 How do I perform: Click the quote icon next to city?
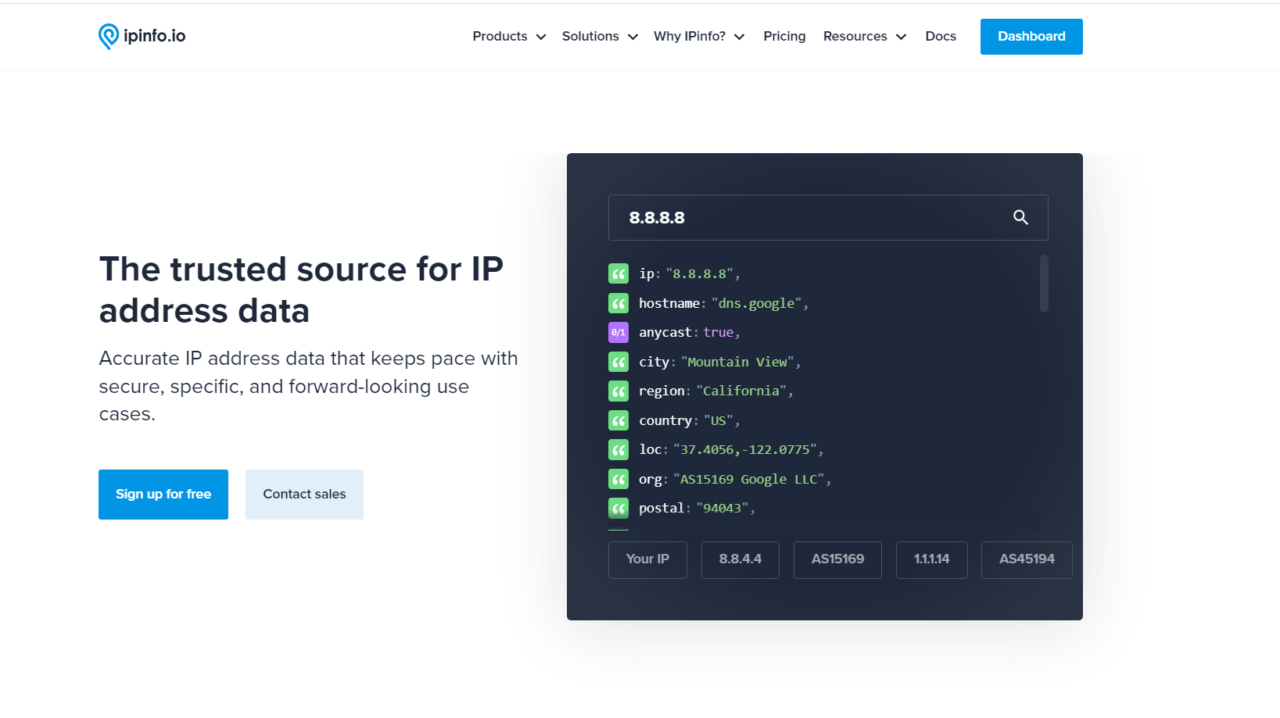618,362
